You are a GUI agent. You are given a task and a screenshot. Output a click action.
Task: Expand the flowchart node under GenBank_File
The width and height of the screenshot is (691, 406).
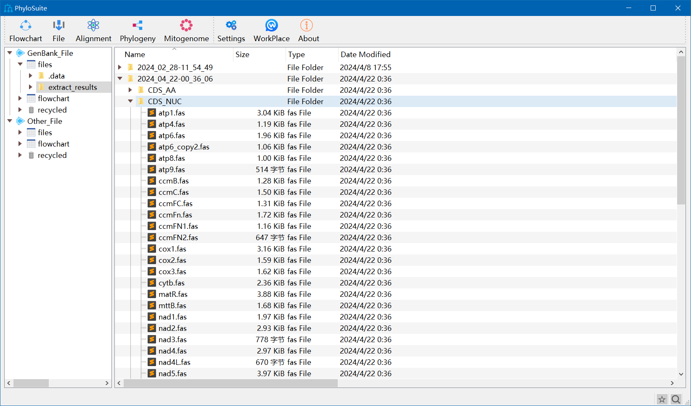20,98
